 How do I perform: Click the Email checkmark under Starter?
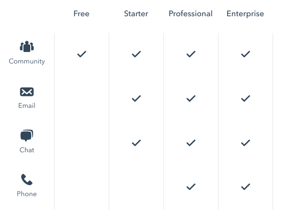137,98
